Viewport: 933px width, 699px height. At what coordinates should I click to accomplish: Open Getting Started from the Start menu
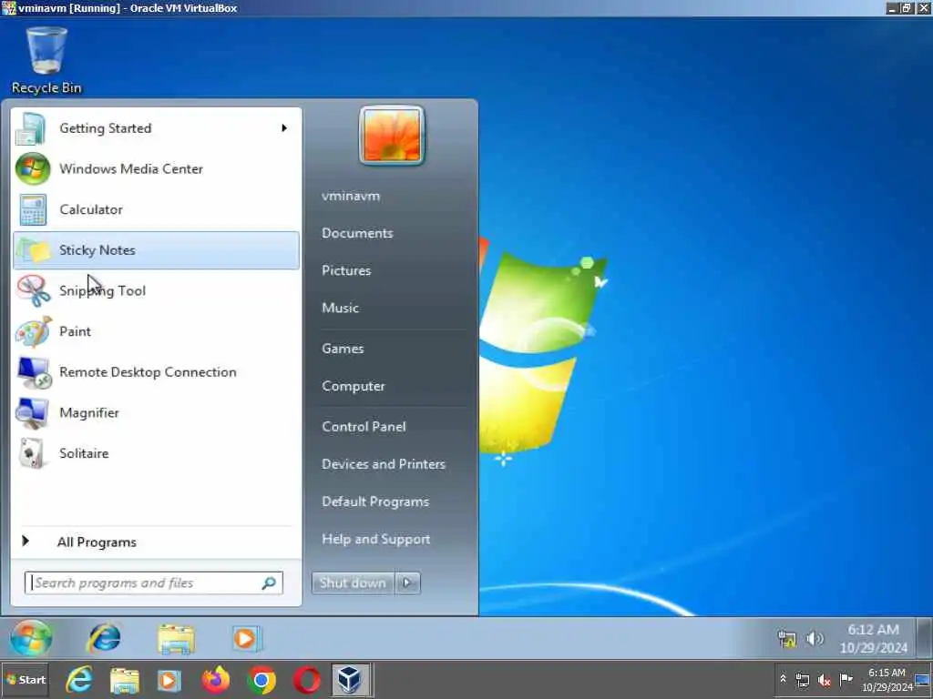coord(156,128)
